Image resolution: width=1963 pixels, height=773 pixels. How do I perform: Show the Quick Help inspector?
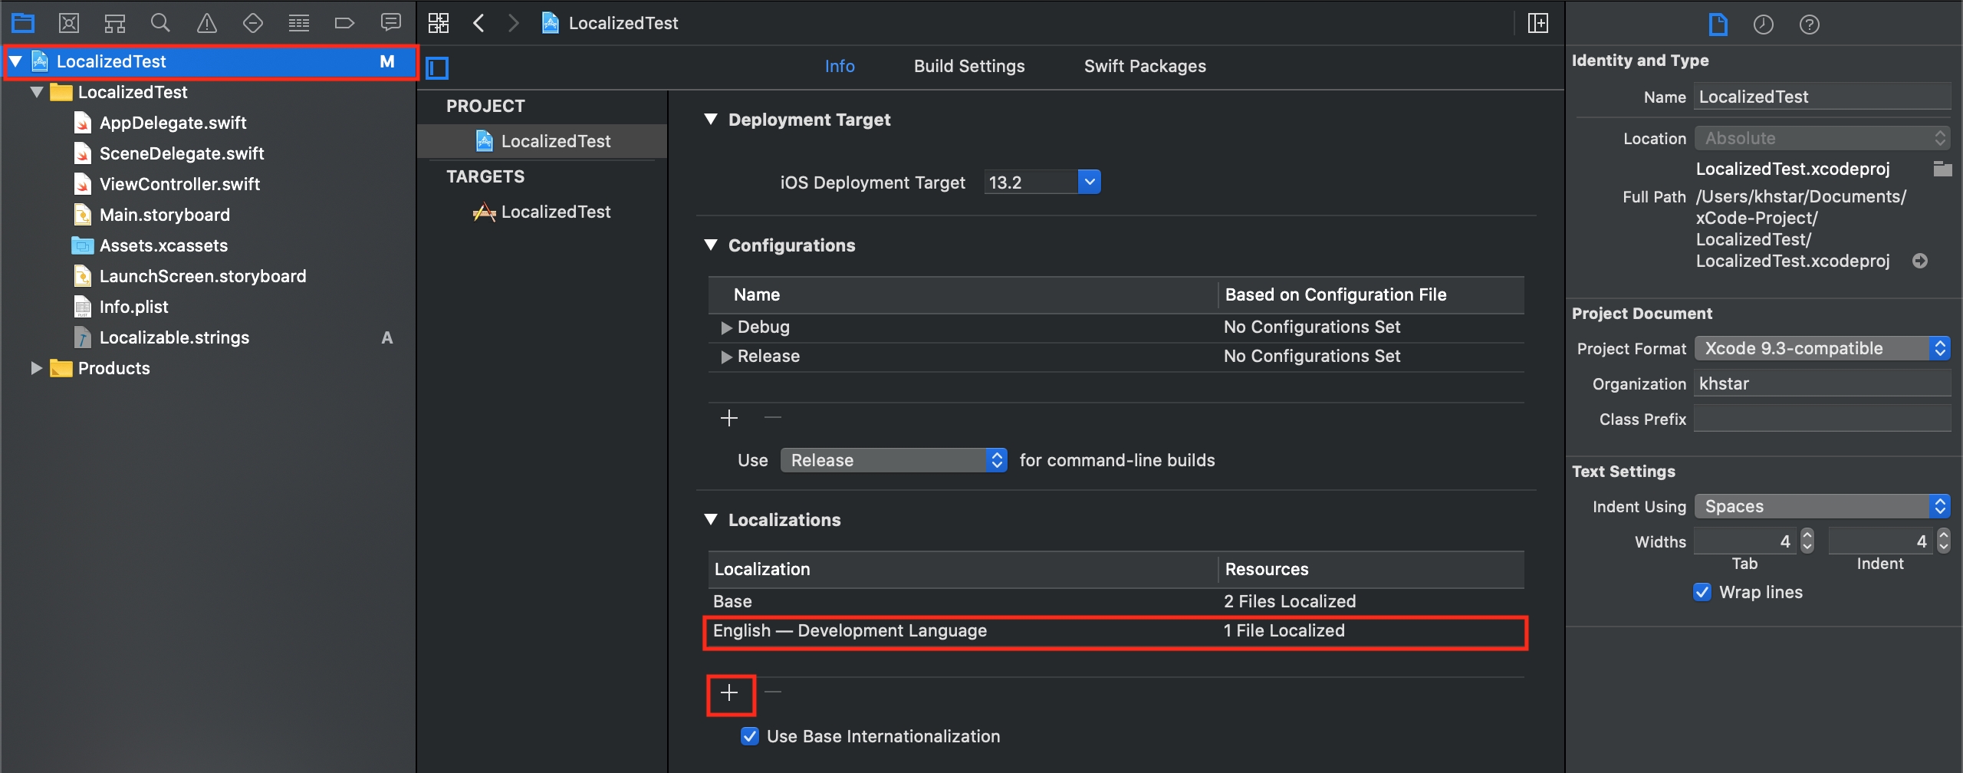click(x=1810, y=25)
